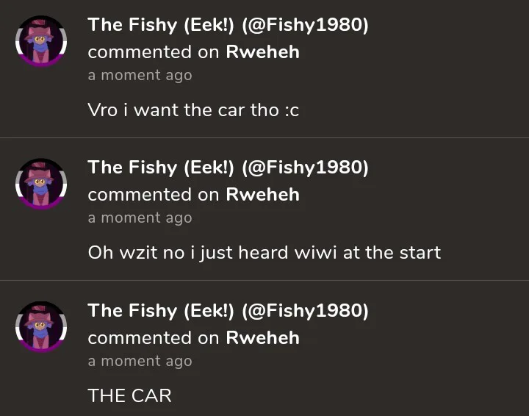Open comment "Oh wzit no i just heard wiwi"
Viewport: 529px width, 416px height.
[x=264, y=253]
